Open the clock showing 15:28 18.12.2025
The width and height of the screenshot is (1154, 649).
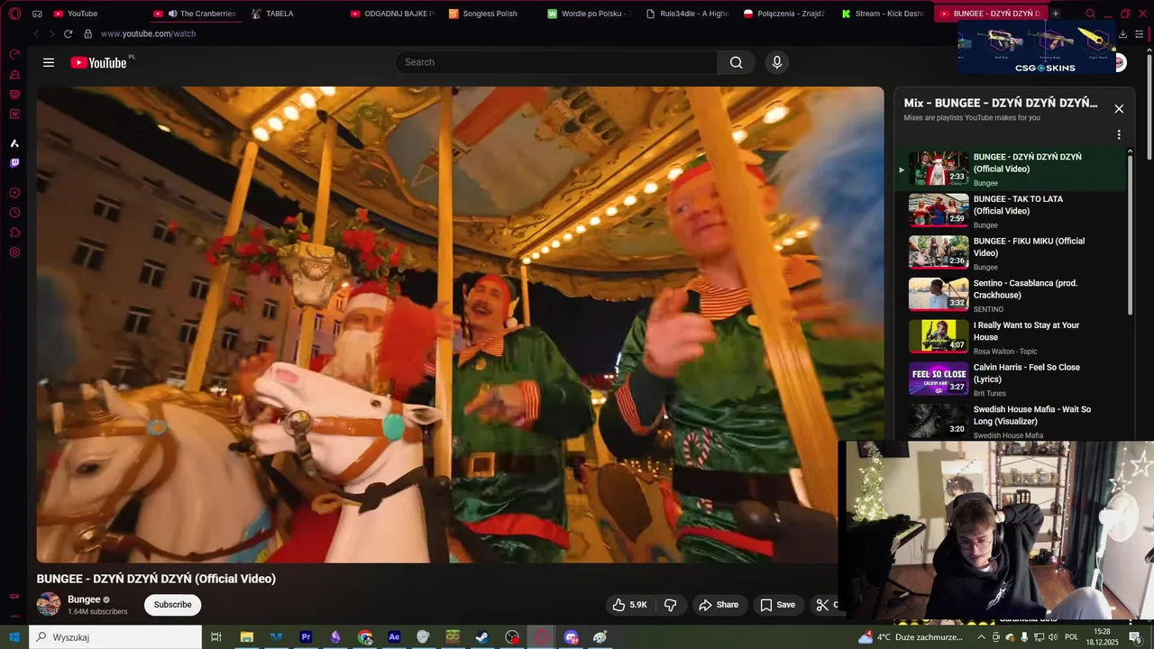[1104, 637]
